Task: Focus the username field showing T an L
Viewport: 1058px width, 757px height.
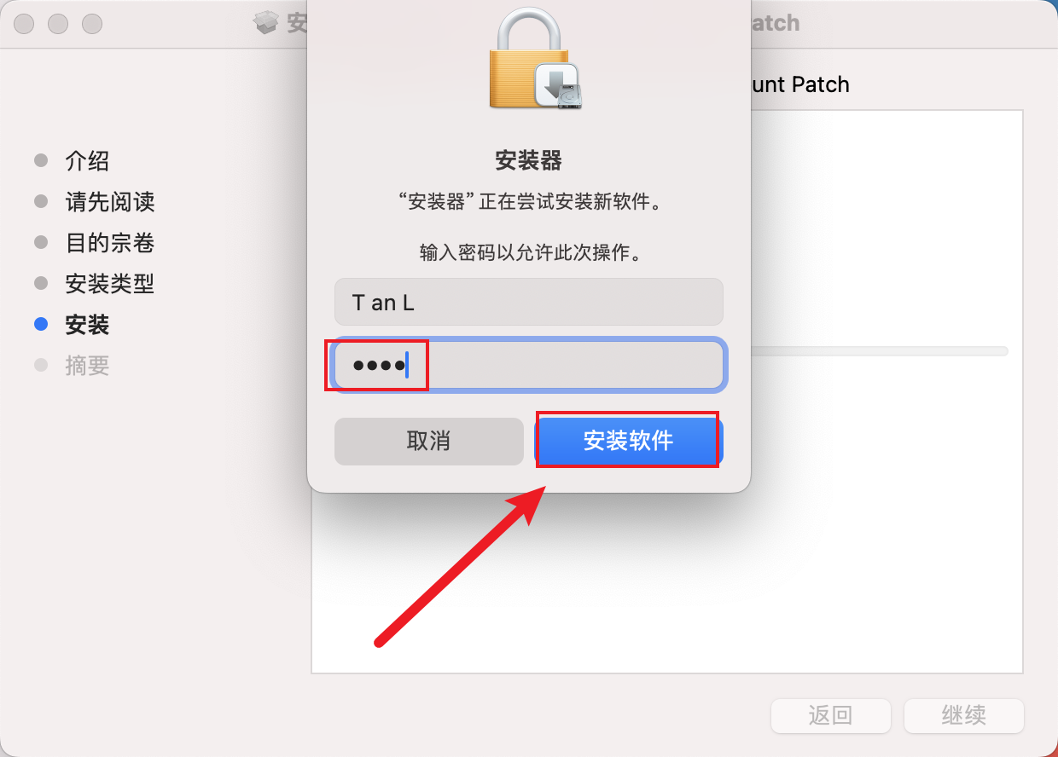Action: click(529, 302)
